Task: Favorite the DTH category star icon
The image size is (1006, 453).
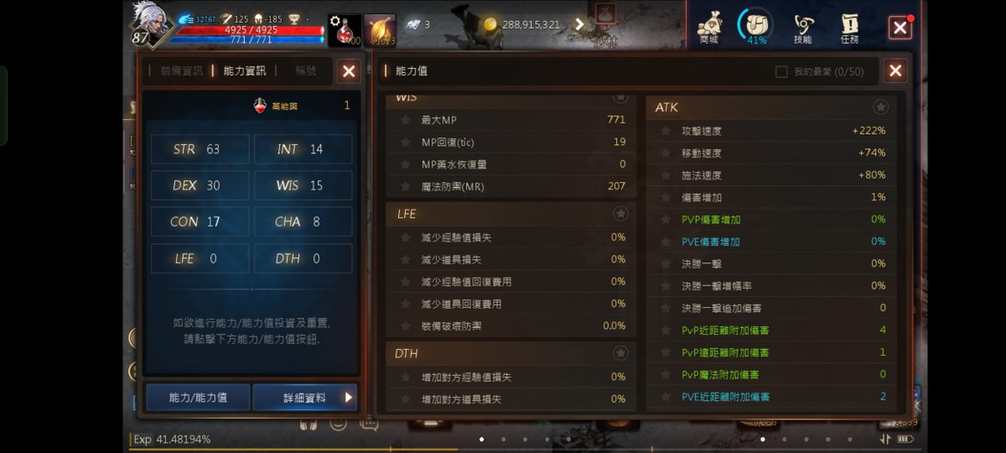Action: [619, 353]
